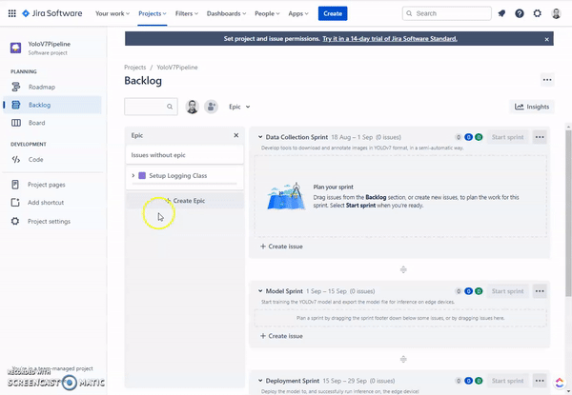Open the Backlog page more actions menu

coord(547,80)
